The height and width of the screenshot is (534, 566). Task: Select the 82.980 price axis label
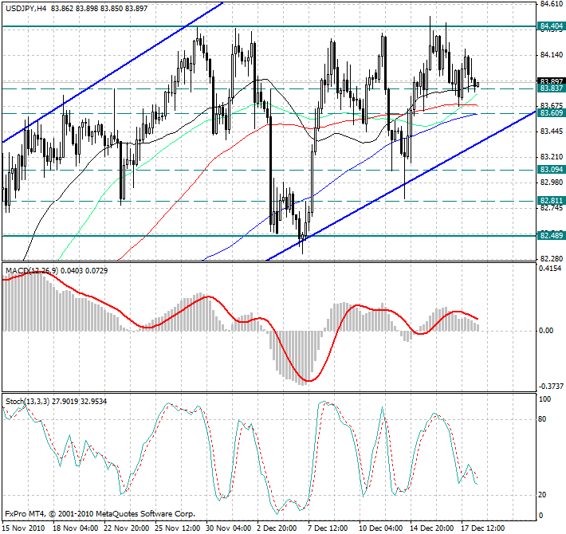pos(551,183)
